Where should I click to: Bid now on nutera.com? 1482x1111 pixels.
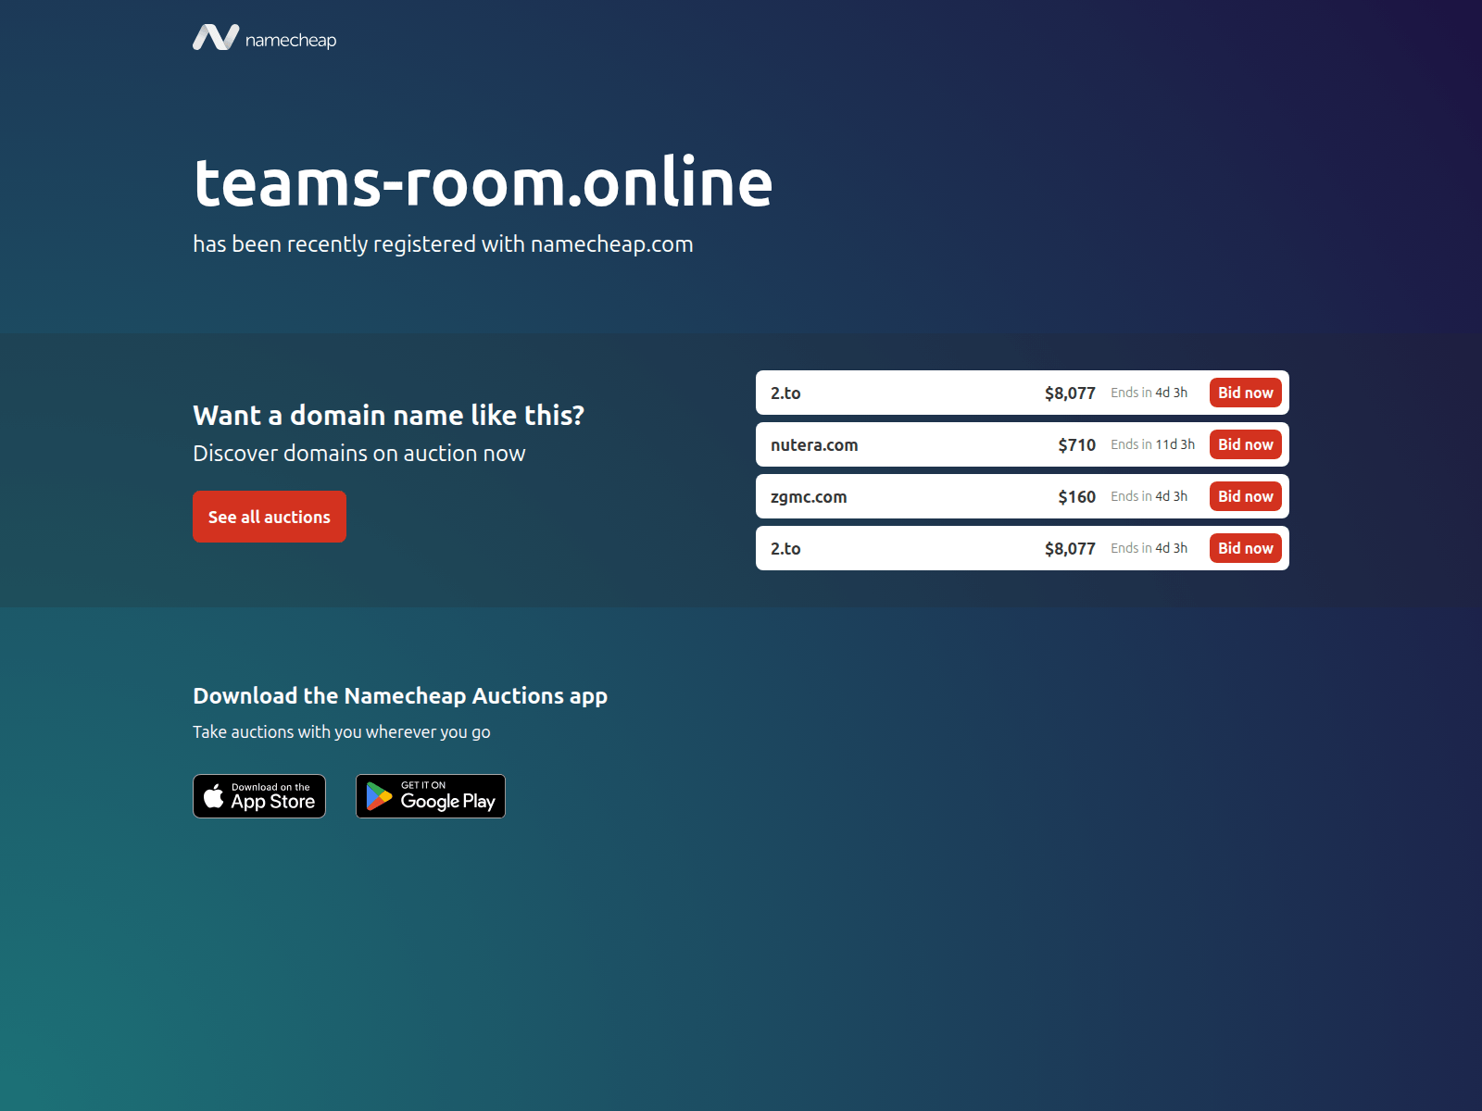[1246, 444]
